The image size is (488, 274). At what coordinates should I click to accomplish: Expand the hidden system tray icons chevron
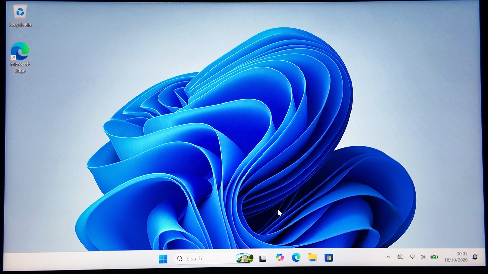click(x=388, y=257)
